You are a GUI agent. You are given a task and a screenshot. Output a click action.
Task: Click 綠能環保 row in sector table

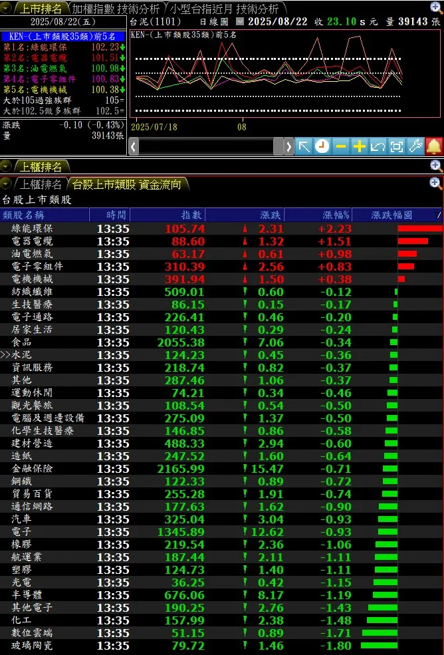click(221, 229)
